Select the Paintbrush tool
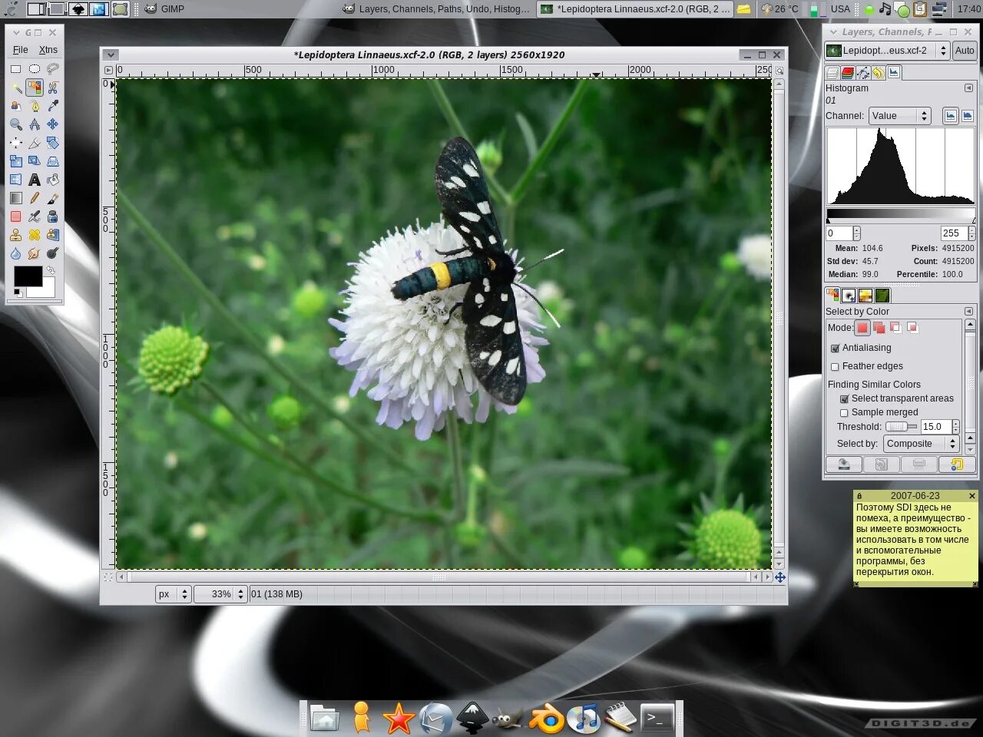Screen dimensions: 983x737 [x=52, y=198]
